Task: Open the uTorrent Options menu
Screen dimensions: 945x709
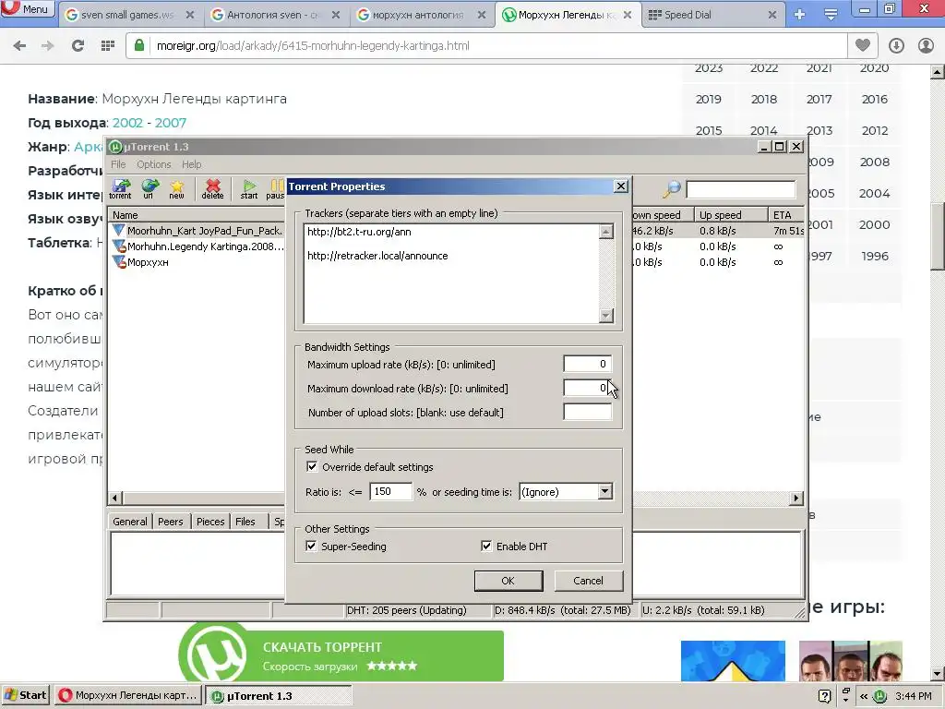Action: [154, 164]
